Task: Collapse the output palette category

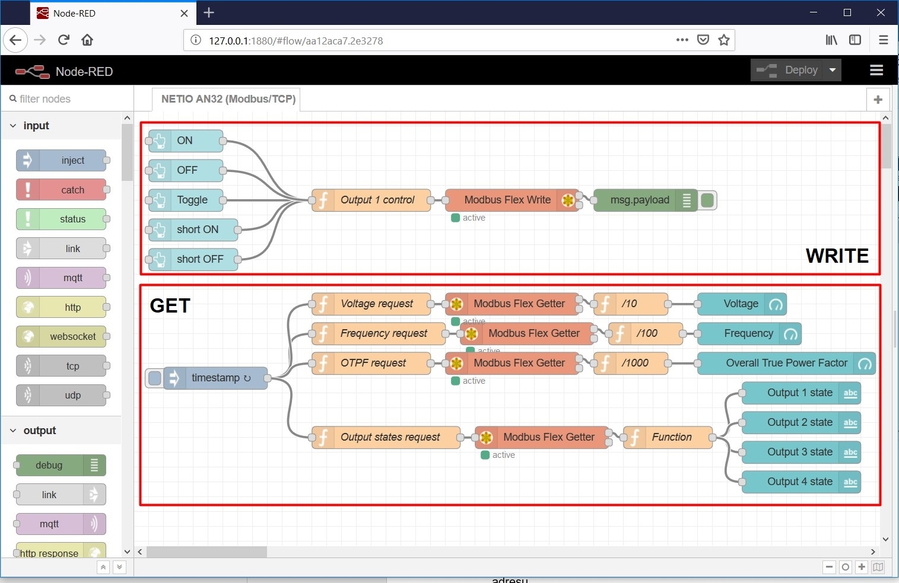Action: pyautogui.click(x=61, y=431)
